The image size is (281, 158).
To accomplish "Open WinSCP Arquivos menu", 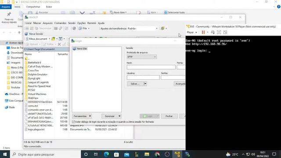I will (x=47, y=23).
